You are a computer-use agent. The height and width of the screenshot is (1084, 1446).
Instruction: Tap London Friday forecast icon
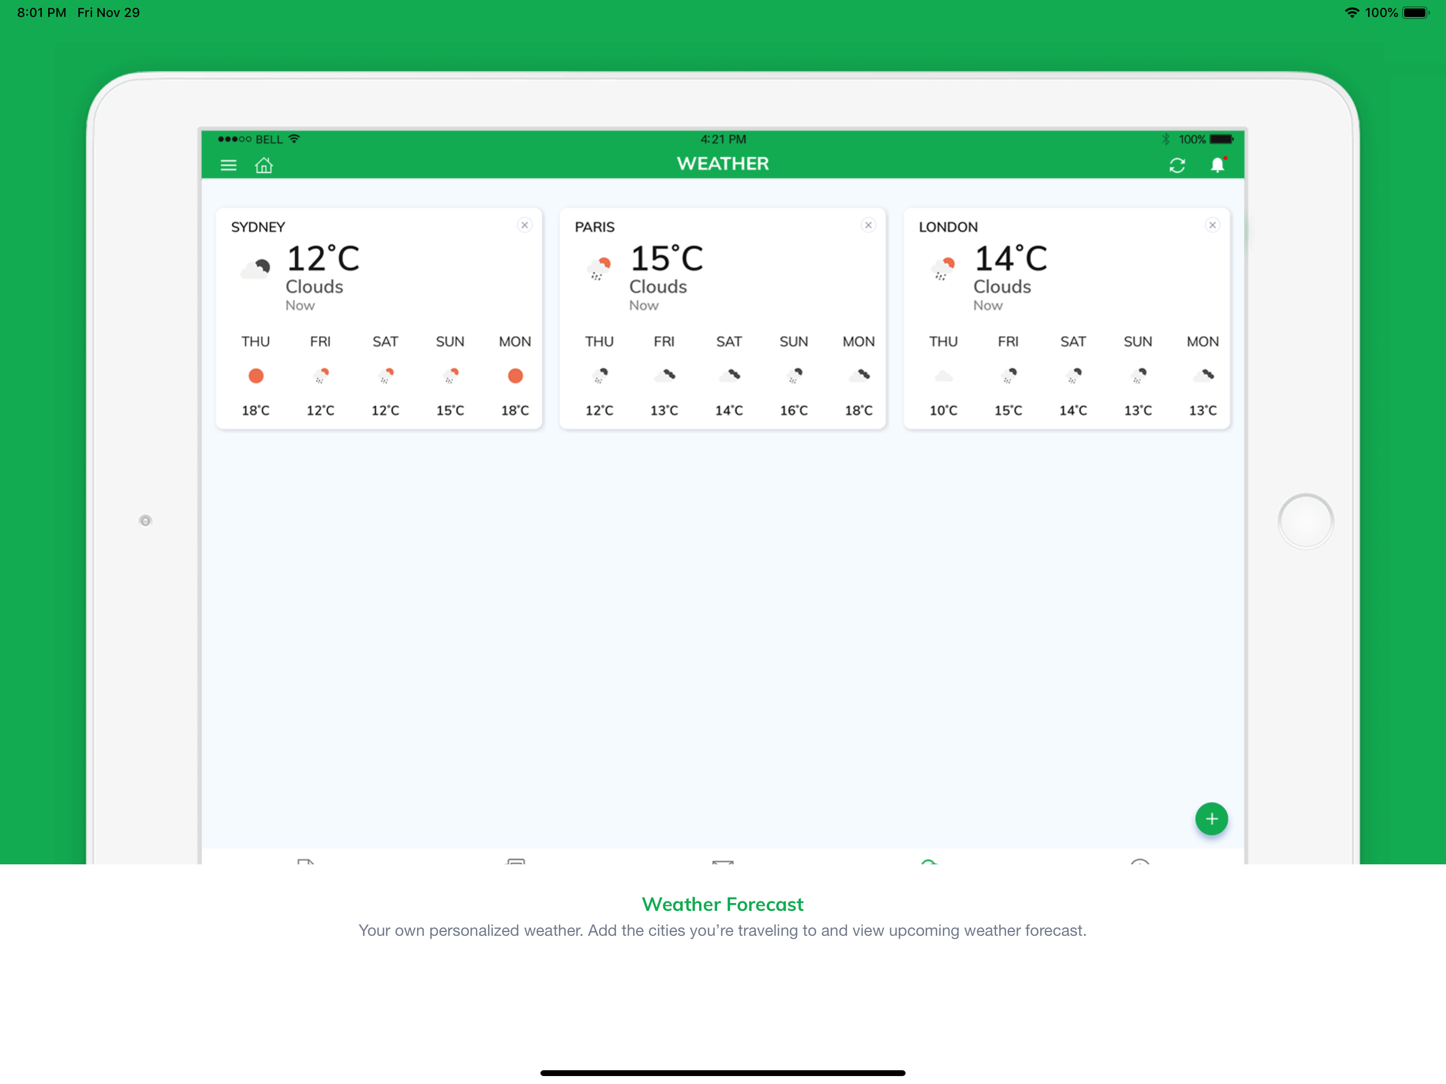(1008, 376)
